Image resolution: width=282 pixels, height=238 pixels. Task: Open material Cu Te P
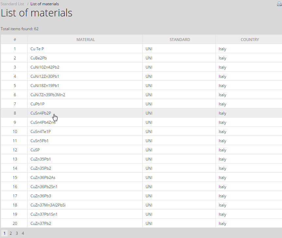37,49
